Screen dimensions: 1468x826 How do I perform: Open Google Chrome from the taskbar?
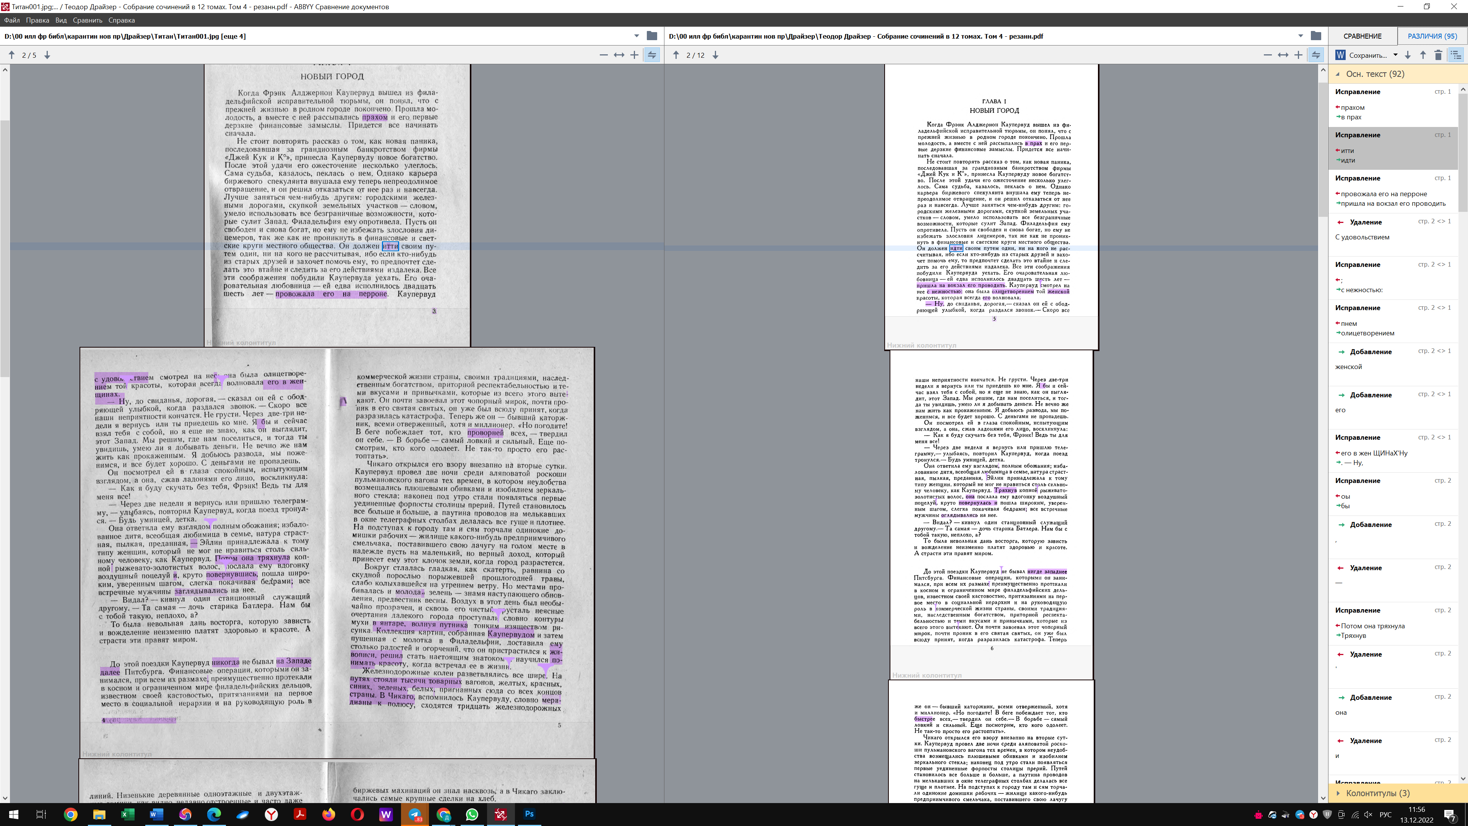point(71,814)
